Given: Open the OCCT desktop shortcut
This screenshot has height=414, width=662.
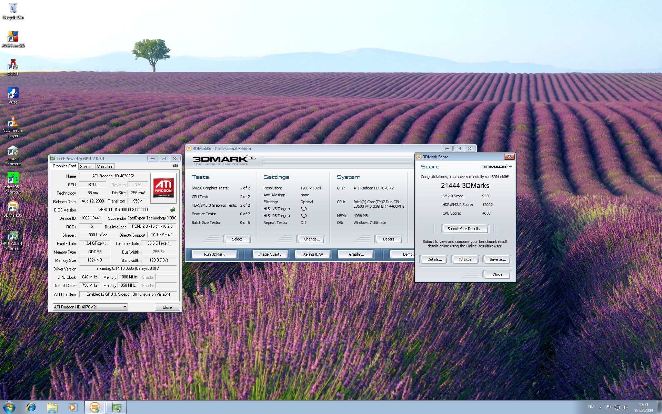Looking at the screenshot, I should [x=13, y=66].
